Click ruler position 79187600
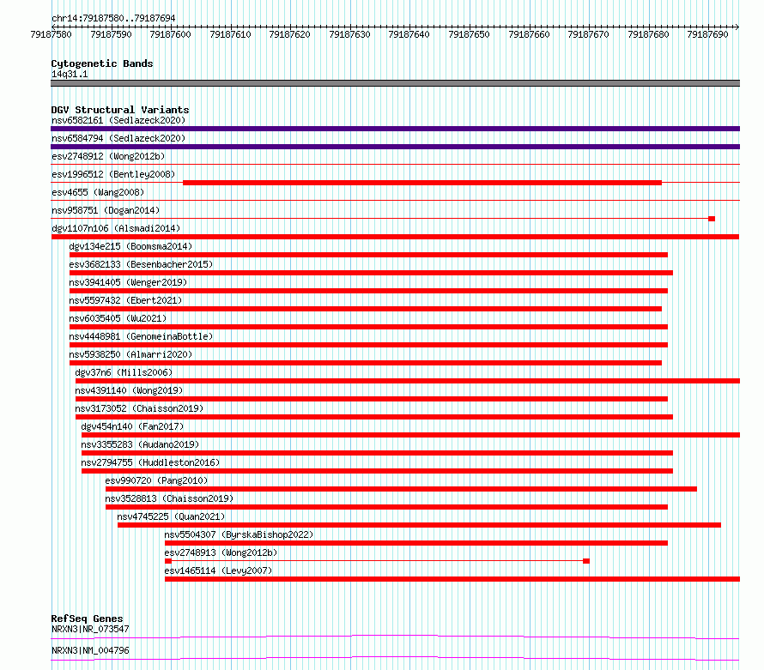Viewport: 764px width, 670px height. (x=171, y=34)
